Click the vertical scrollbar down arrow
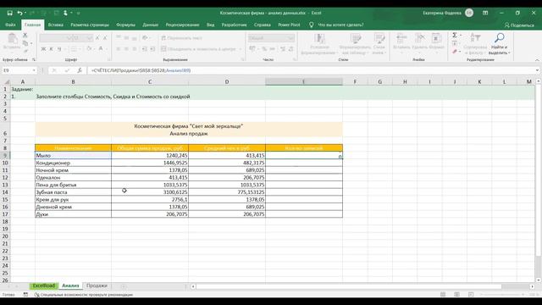 539,280
